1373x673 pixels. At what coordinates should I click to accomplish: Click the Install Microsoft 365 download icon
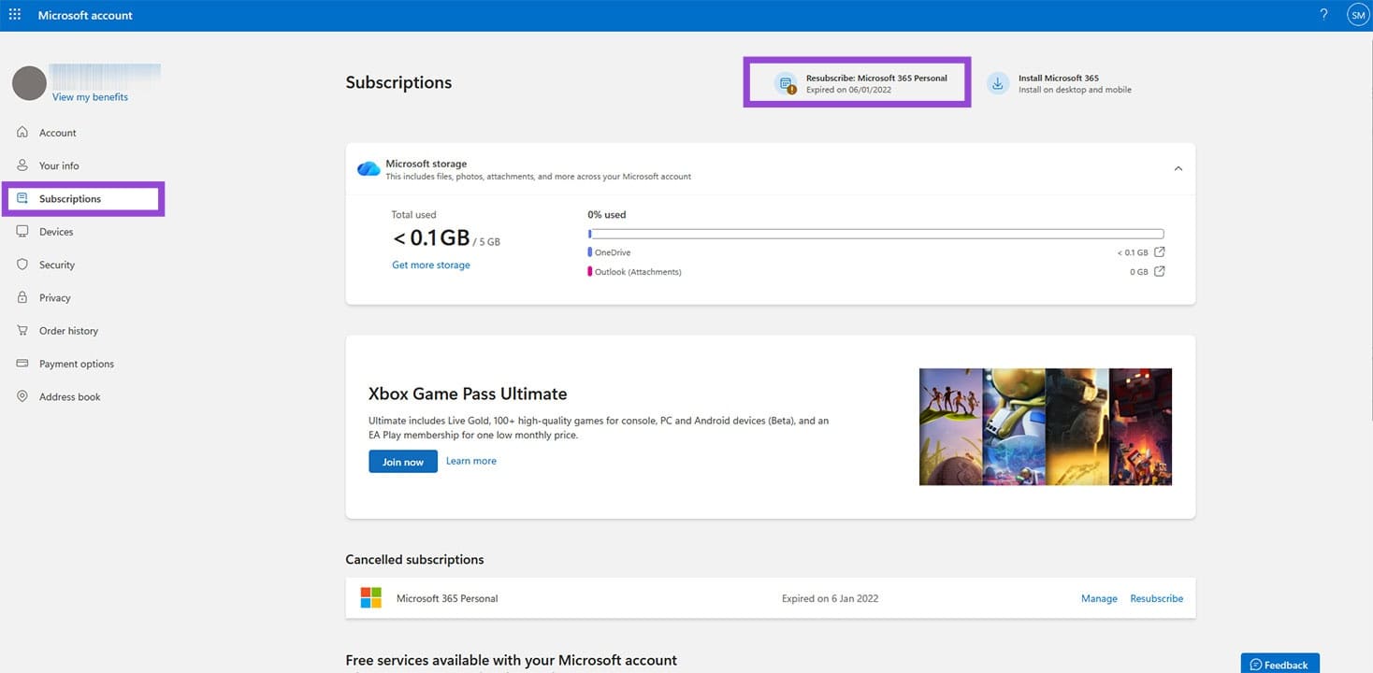click(997, 84)
